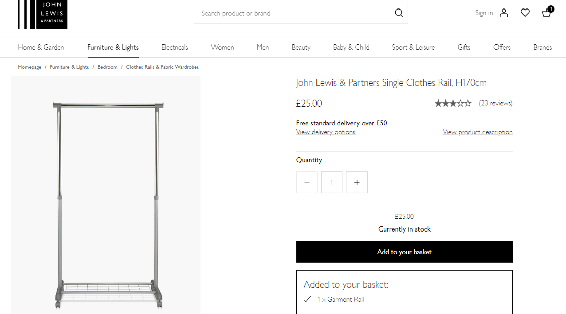Click the John Lewis & Partners logo
The width and height of the screenshot is (566, 314).
click(x=43, y=14)
